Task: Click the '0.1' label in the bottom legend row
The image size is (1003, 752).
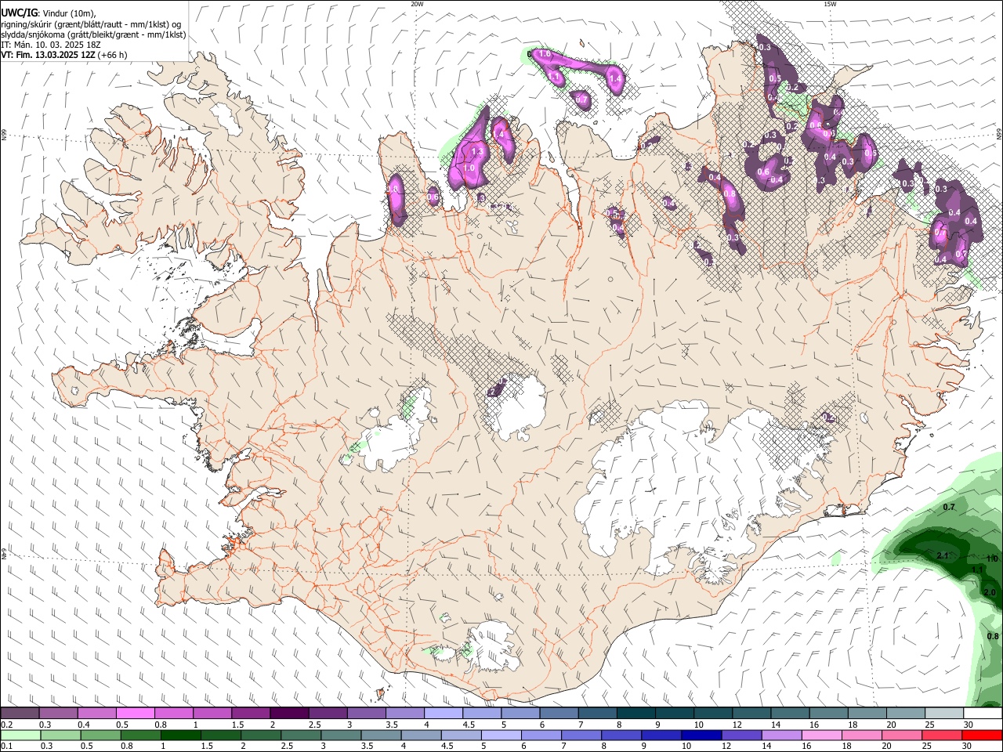Action: (7, 747)
